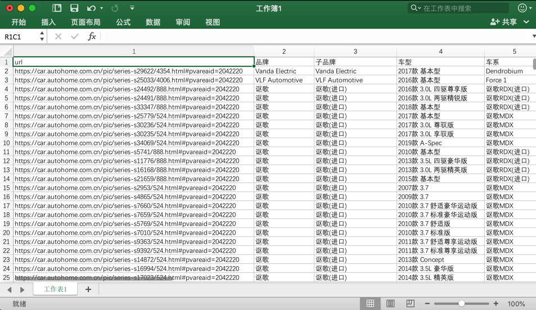Click the search magnifier icon dropdown
This screenshot has width=536, height=310.
[415, 8]
